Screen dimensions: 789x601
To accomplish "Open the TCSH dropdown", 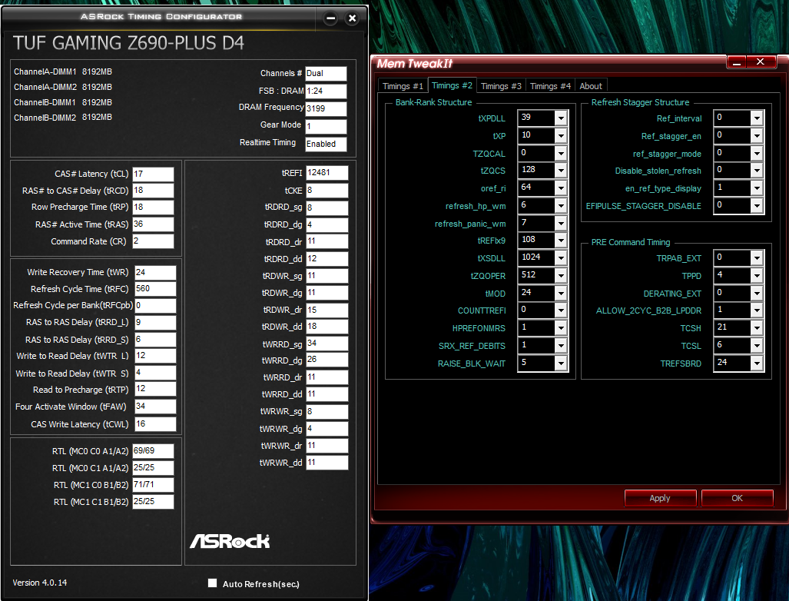I will [757, 327].
